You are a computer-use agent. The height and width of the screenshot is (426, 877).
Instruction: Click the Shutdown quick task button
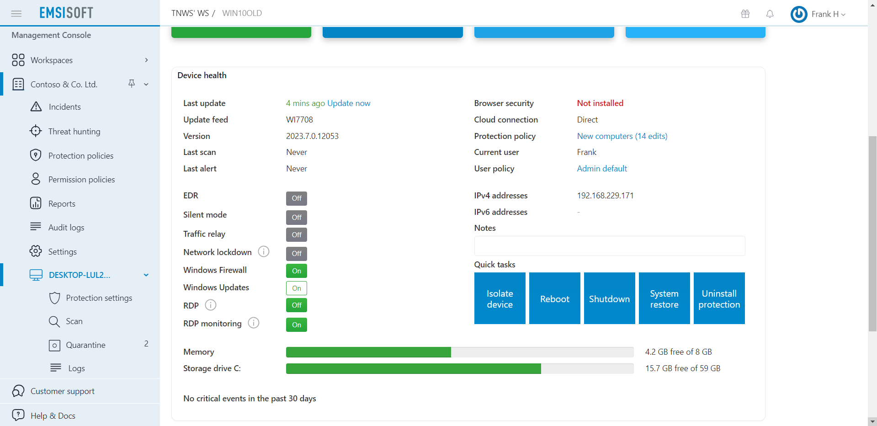tap(610, 298)
